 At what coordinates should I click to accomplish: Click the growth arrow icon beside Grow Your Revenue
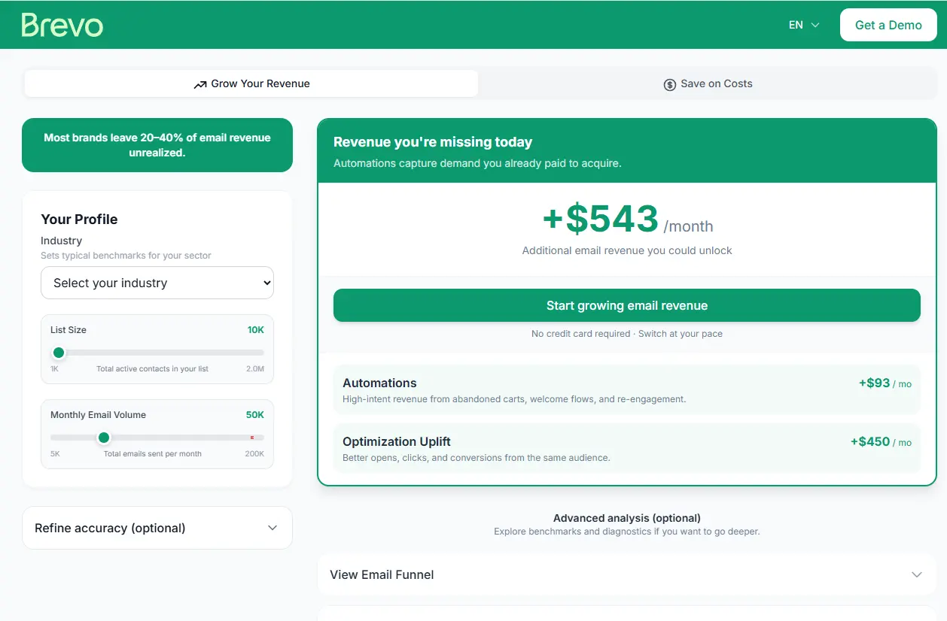tap(199, 83)
